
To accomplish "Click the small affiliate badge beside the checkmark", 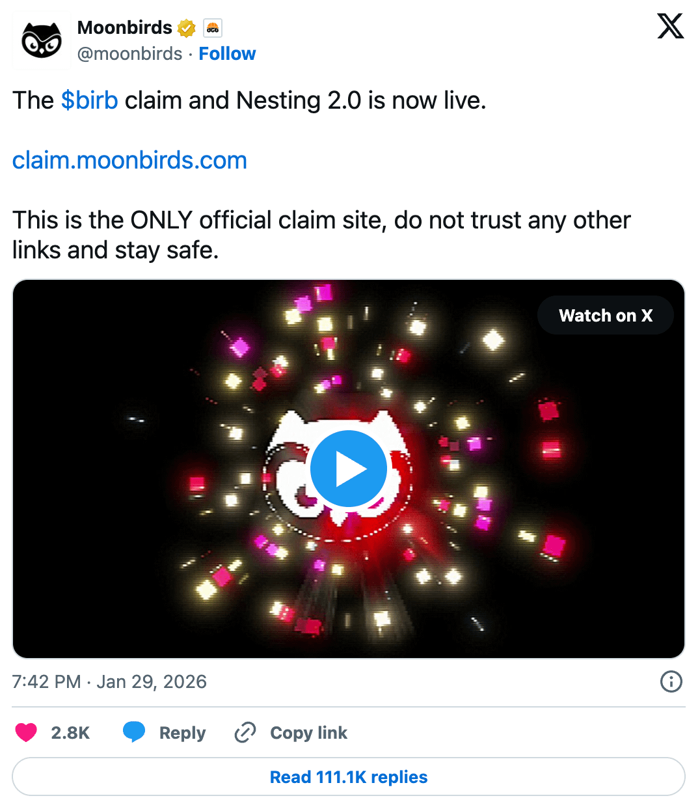I will pos(213,28).
